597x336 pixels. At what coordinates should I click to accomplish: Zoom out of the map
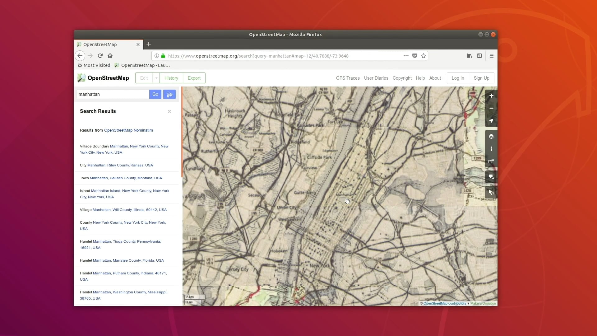tap(491, 108)
